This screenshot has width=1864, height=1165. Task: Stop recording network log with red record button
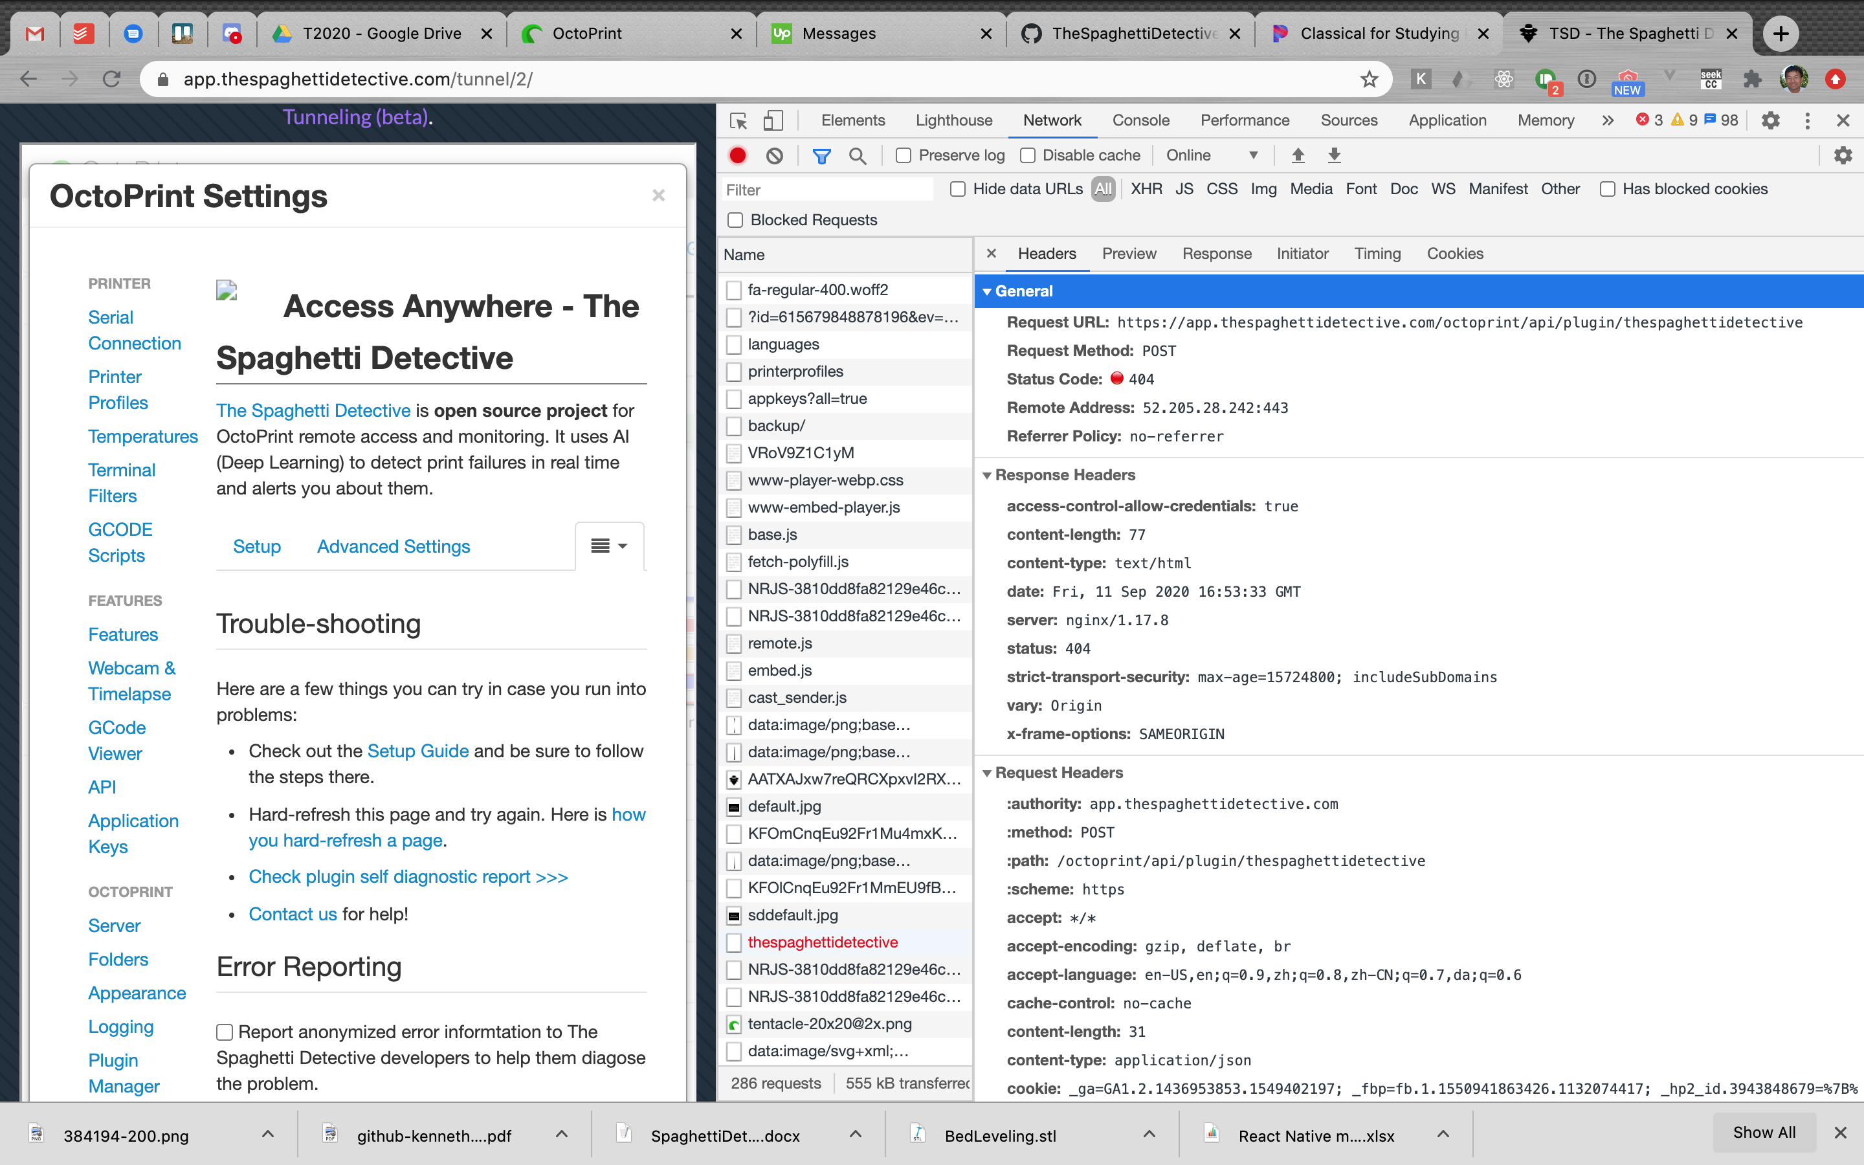(x=737, y=155)
